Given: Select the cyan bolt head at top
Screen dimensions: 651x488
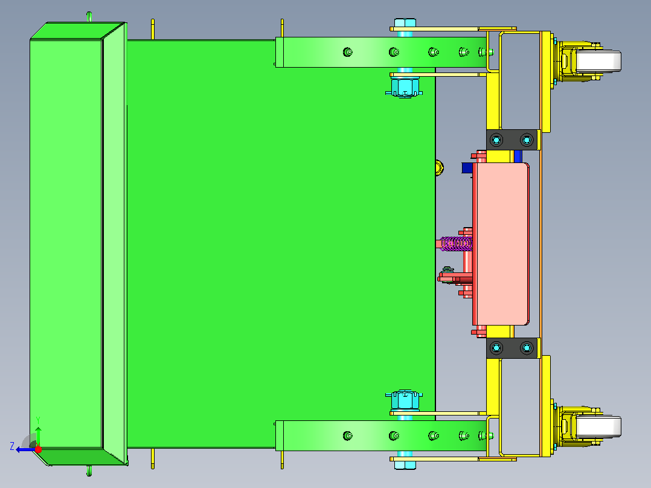Looking at the screenshot, I should tap(405, 23).
